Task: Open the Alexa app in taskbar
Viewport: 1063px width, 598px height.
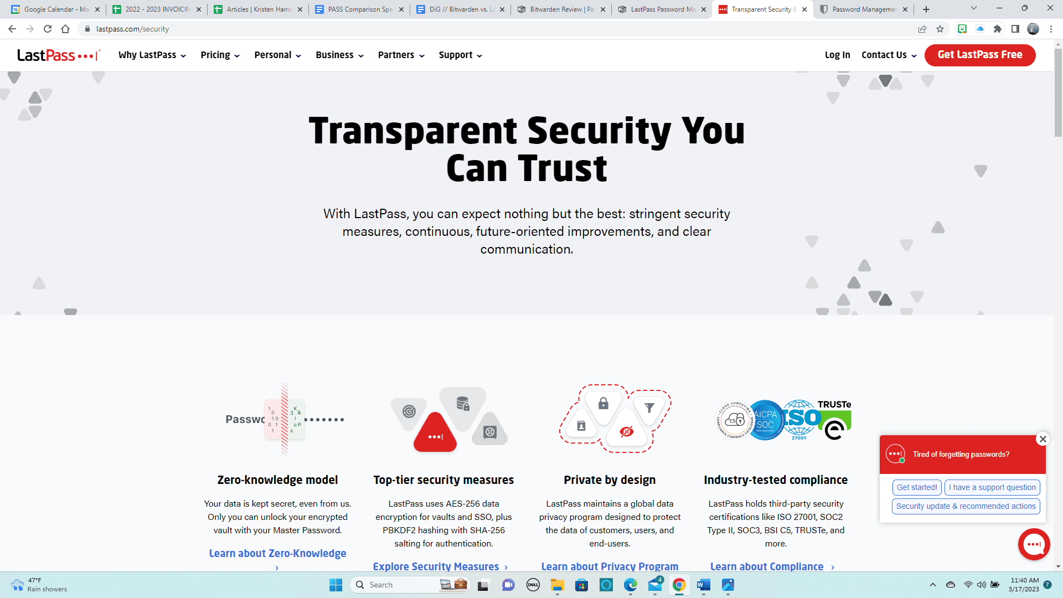Action: point(606,585)
